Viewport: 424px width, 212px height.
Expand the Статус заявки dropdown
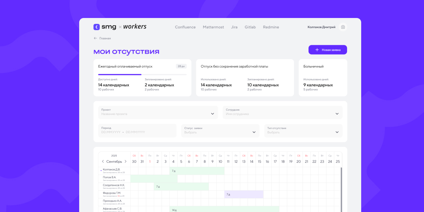click(x=220, y=131)
